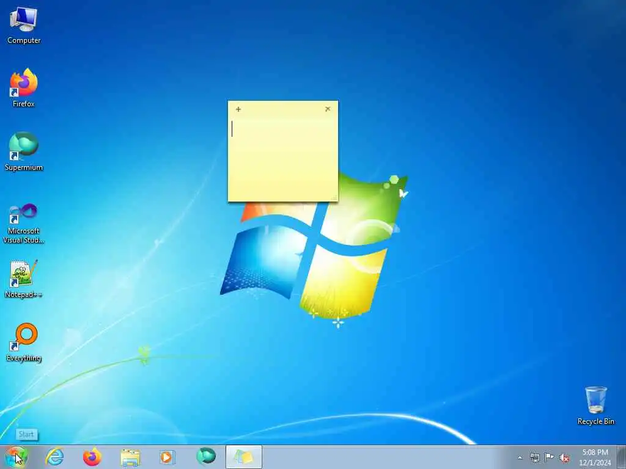626x469 pixels.
Task: Select the Supermium desktop shortcut
Action: pyautogui.click(x=24, y=151)
